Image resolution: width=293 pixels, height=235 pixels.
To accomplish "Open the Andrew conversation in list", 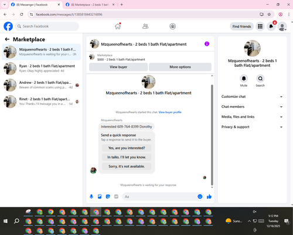I will coord(41,85).
